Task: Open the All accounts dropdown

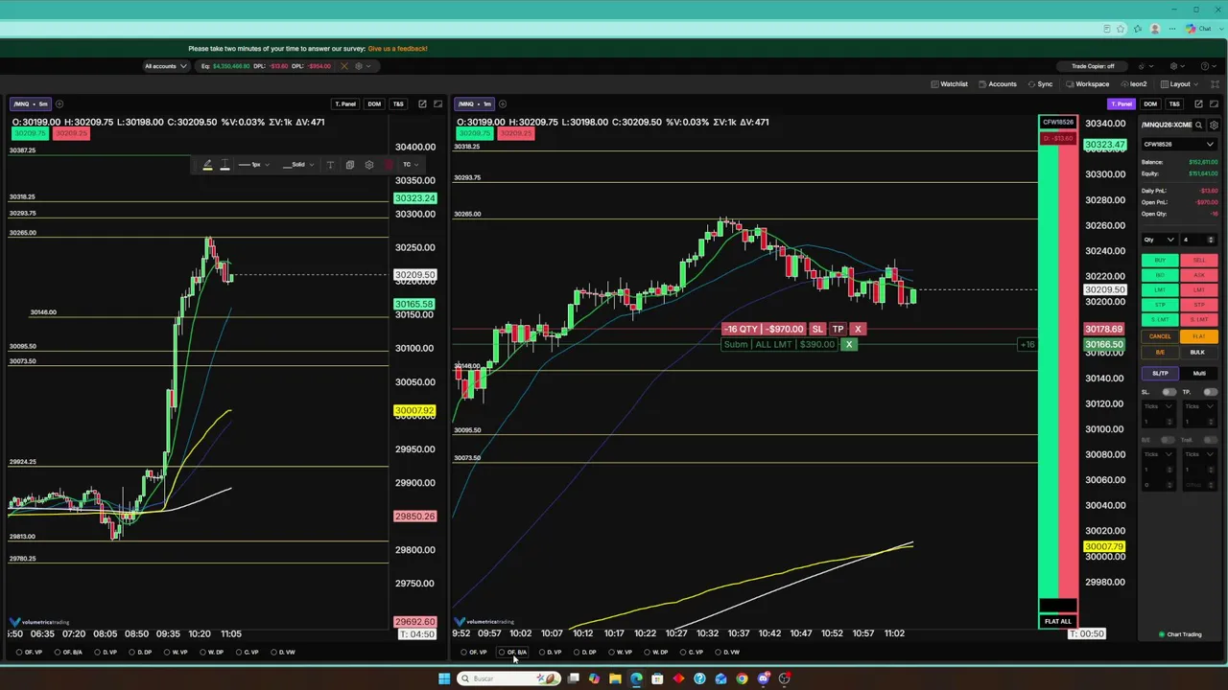Action: (x=164, y=66)
